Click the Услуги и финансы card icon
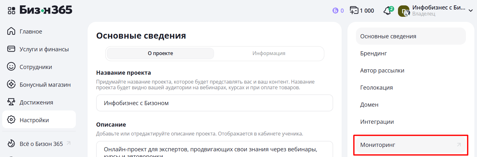 point(11,49)
